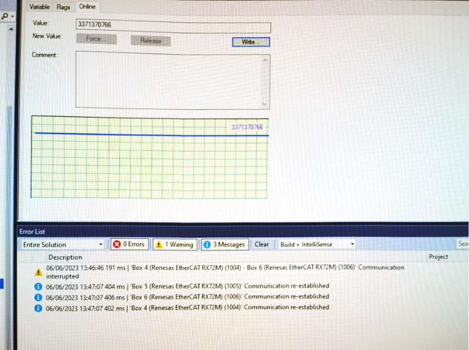Toggle the 1 Warning filter
The width and height of the screenshot is (469, 350).
tap(175, 245)
